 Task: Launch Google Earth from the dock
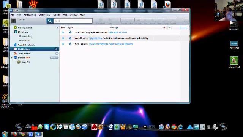tap(85, 127)
